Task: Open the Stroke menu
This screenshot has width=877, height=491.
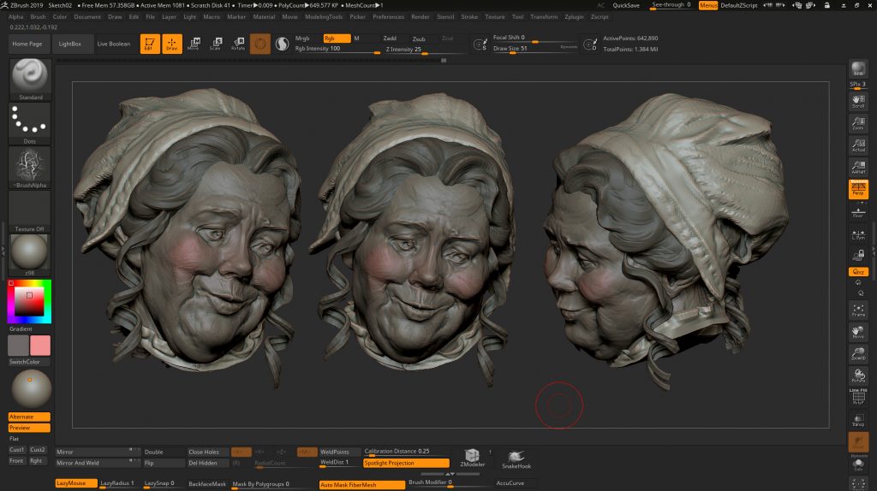Action: pos(469,17)
